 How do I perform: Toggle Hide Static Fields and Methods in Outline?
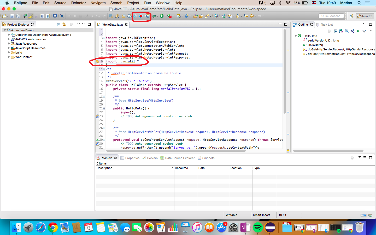tap(353, 31)
